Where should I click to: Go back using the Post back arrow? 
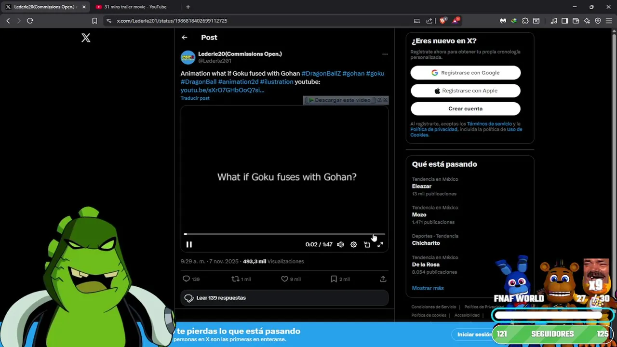[185, 37]
